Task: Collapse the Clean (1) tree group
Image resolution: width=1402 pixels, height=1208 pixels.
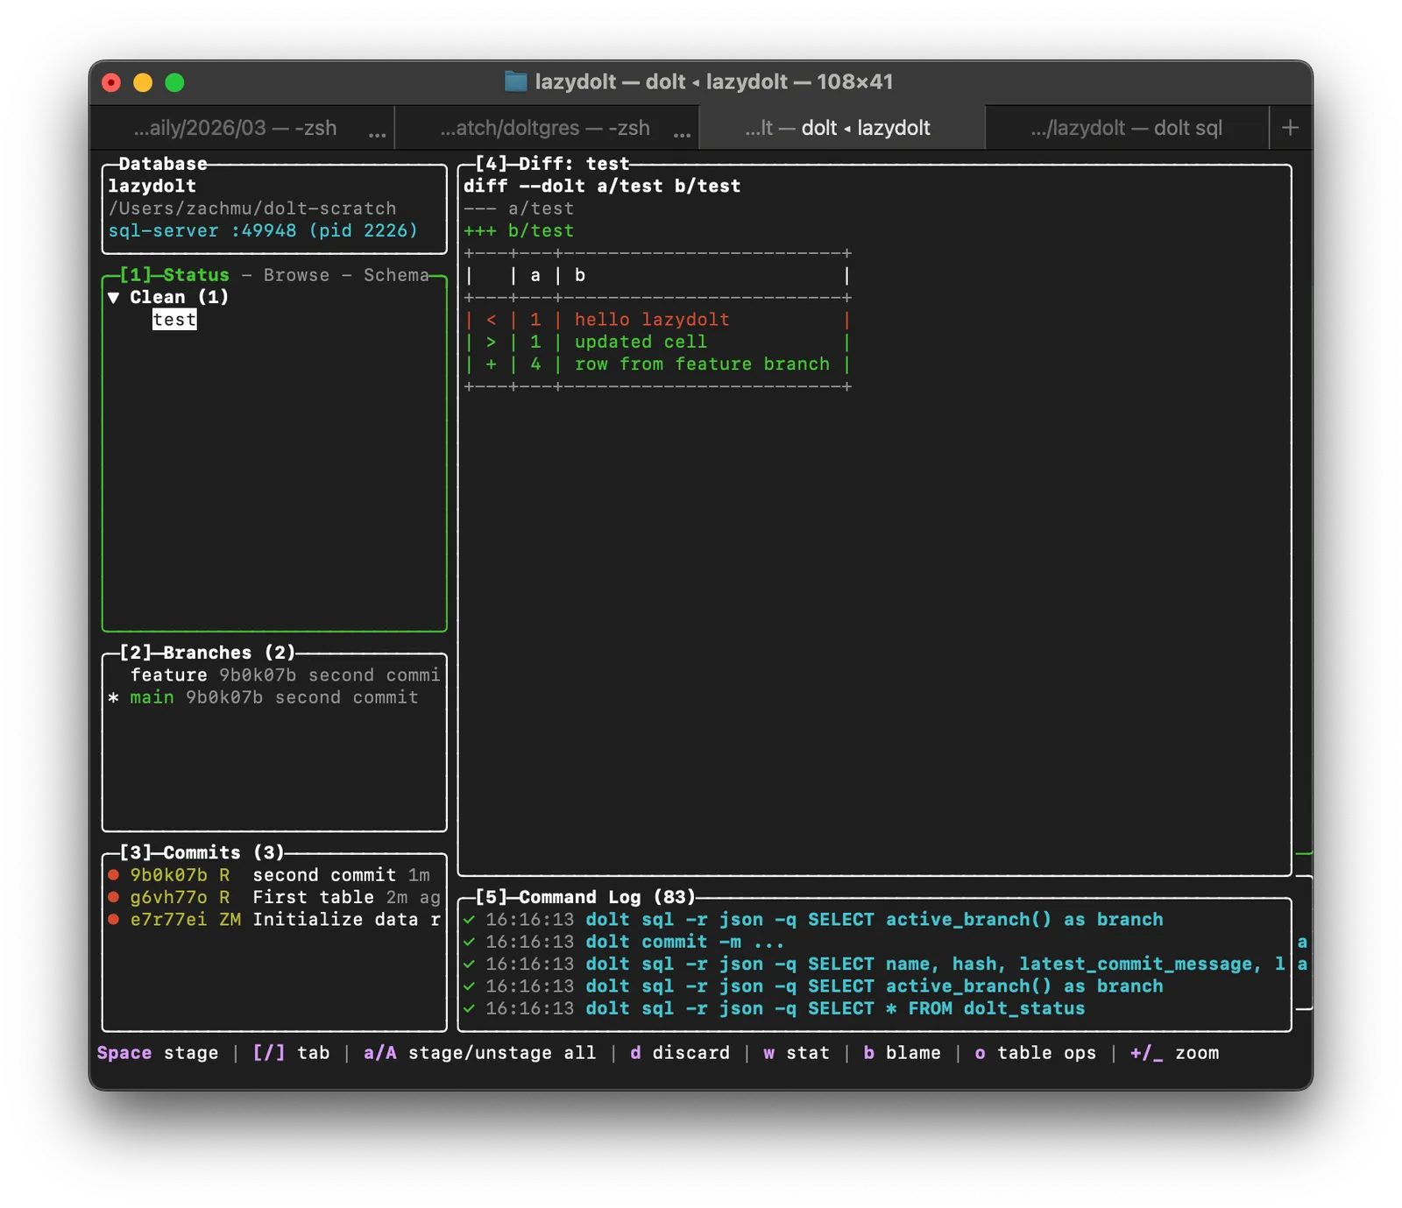Action: [114, 298]
